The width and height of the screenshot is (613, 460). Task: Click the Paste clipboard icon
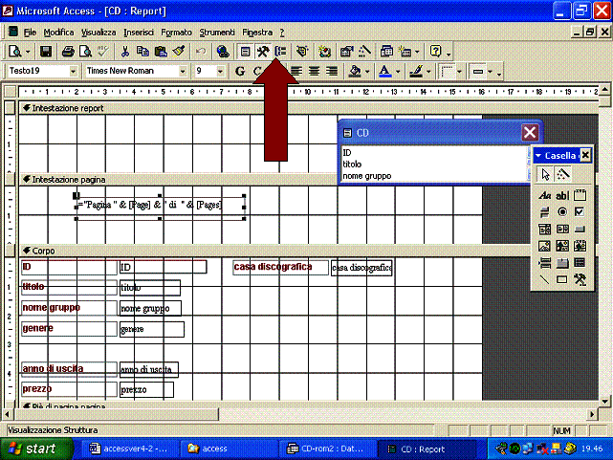(161, 52)
